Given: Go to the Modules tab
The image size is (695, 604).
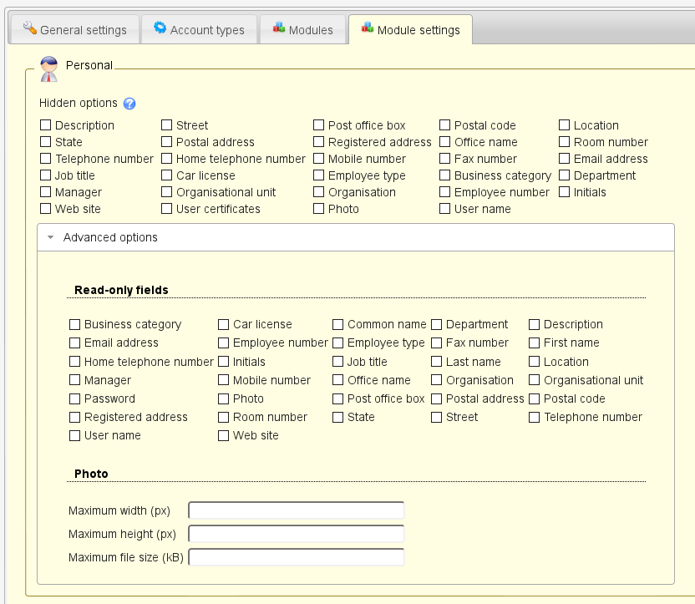Looking at the screenshot, I should (x=302, y=29).
